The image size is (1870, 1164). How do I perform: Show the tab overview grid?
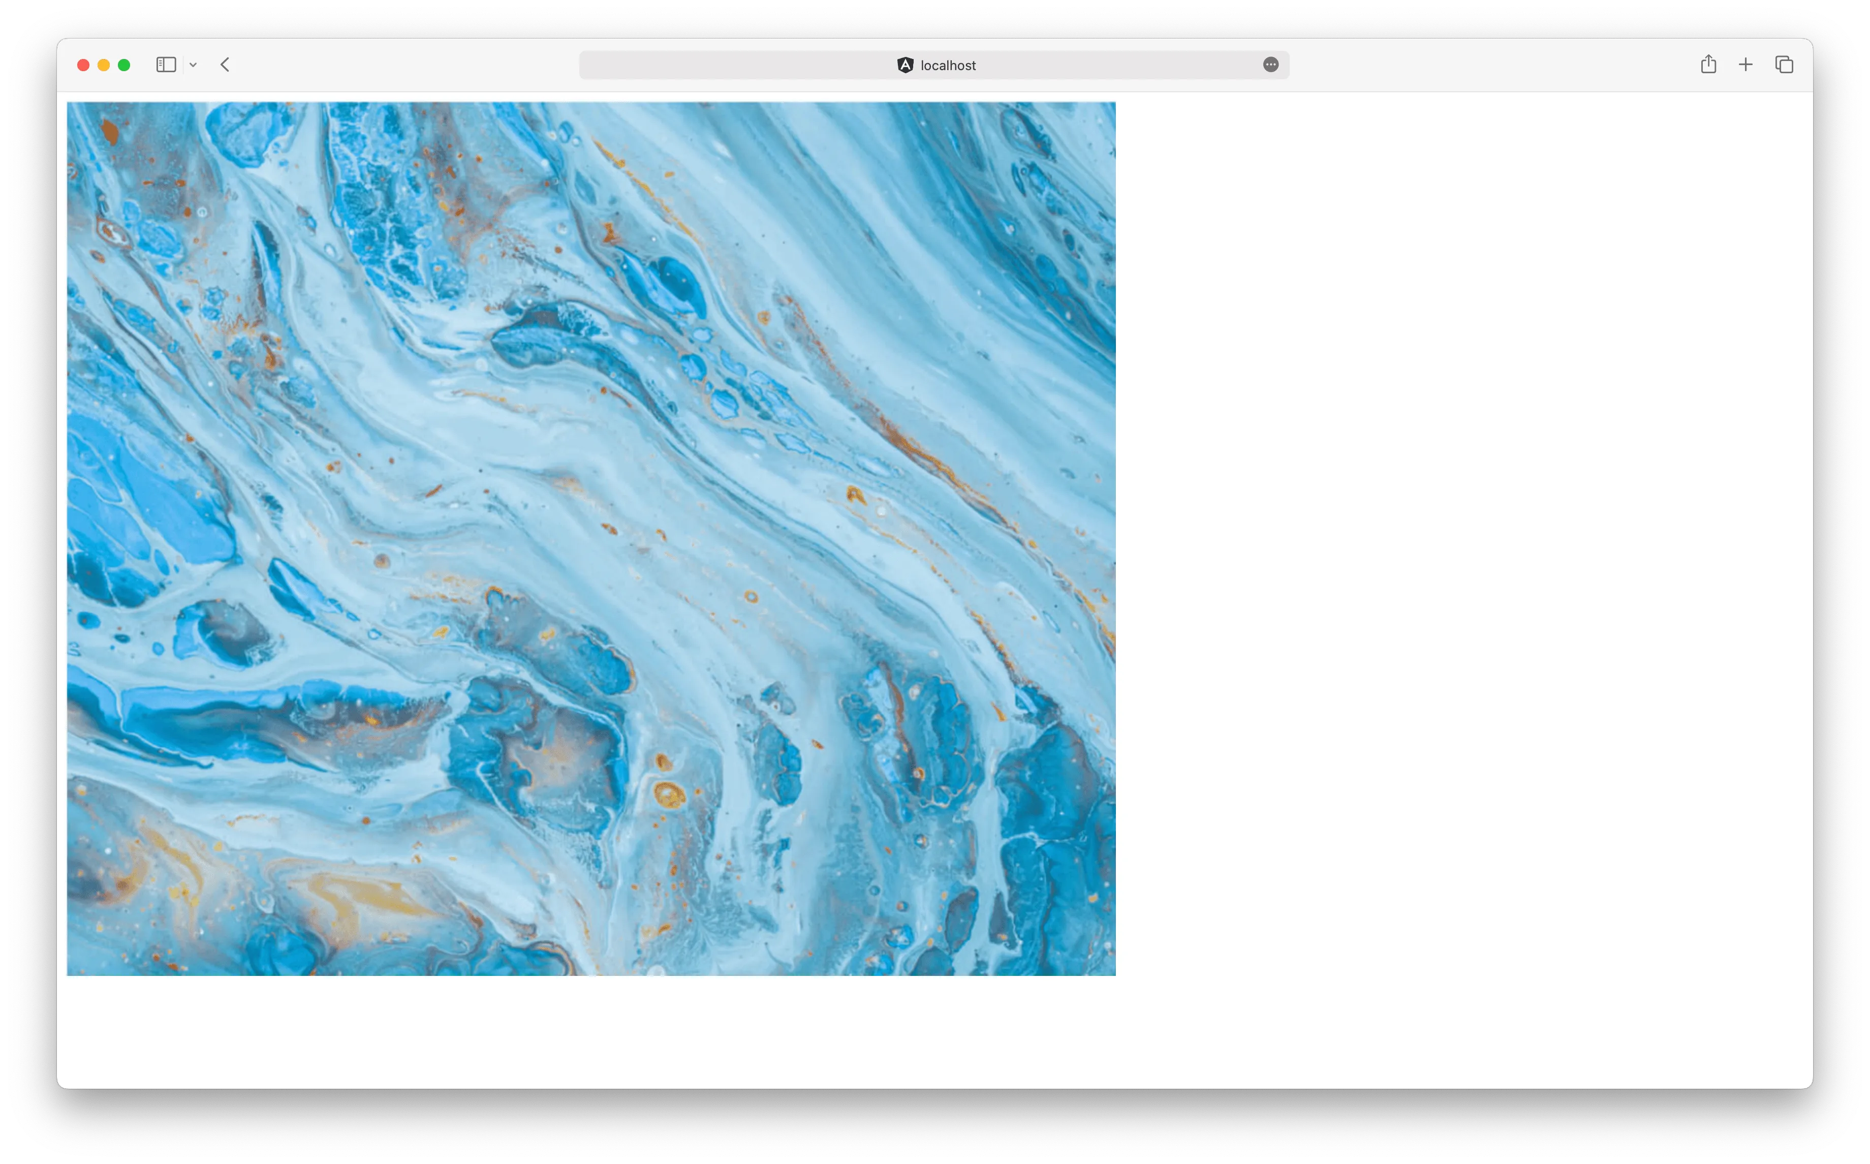coord(1784,65)
